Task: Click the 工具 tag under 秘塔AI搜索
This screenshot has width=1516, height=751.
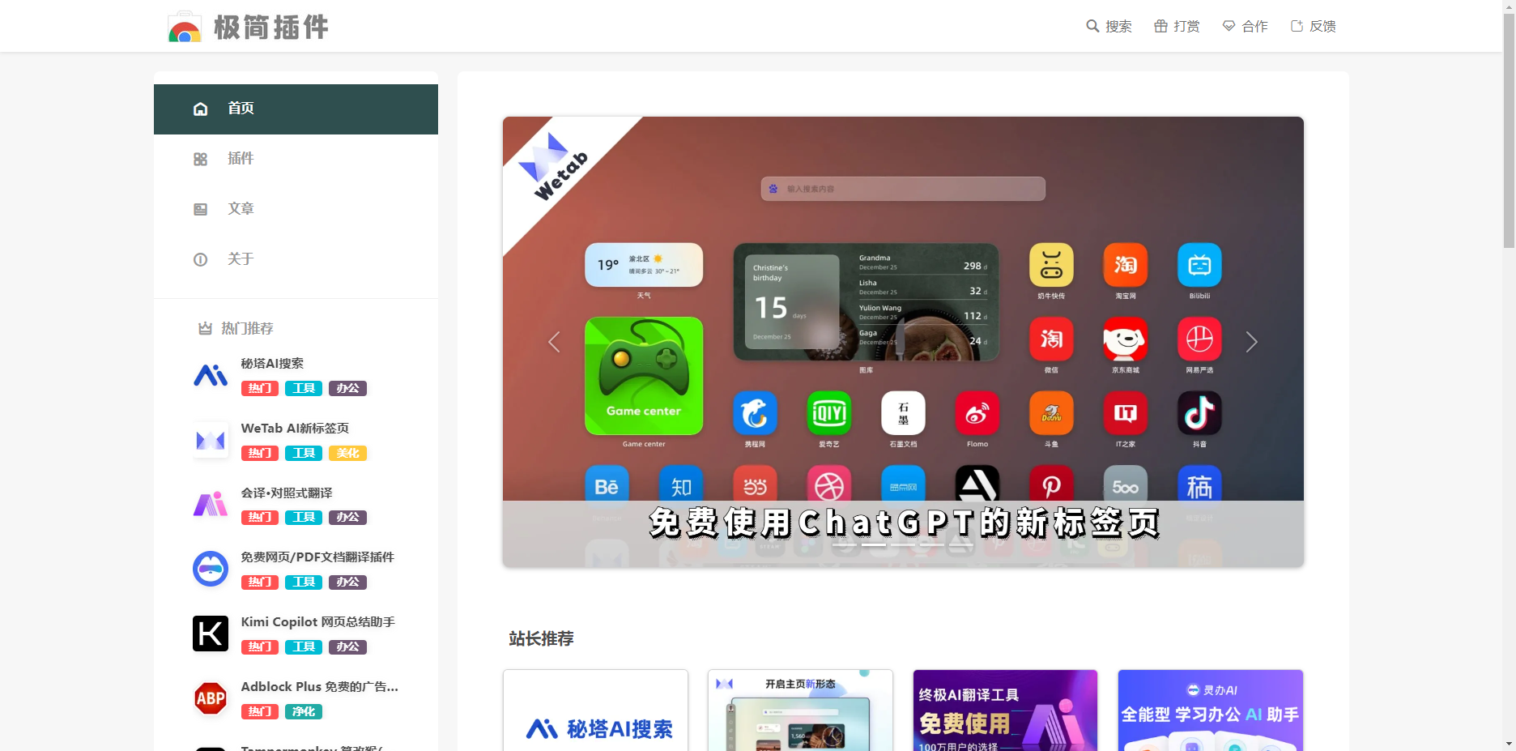Action: pyautogui.click(x=304, y=389)
